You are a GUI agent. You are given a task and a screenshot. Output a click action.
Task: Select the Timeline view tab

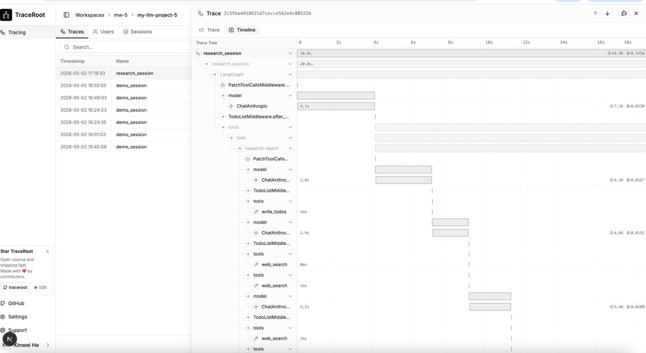[x=242, y=30]
